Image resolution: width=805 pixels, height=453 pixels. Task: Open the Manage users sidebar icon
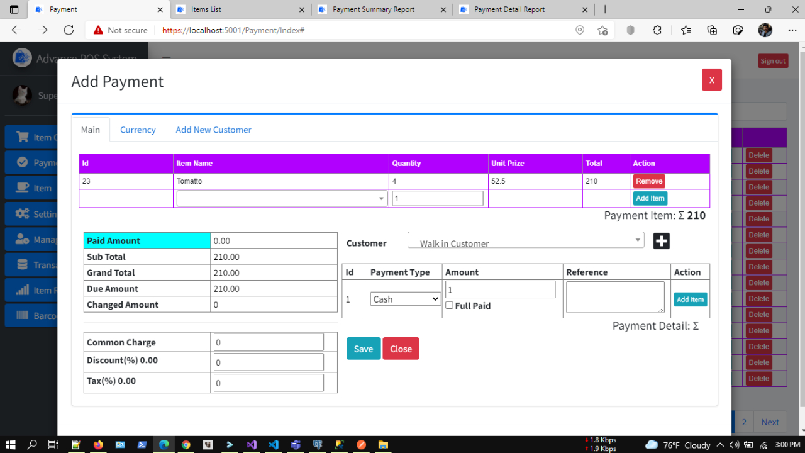23,239
